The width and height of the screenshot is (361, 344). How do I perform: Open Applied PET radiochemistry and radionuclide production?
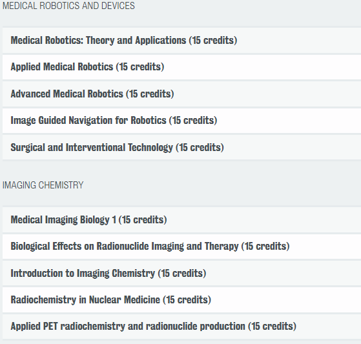coord(181,327)
